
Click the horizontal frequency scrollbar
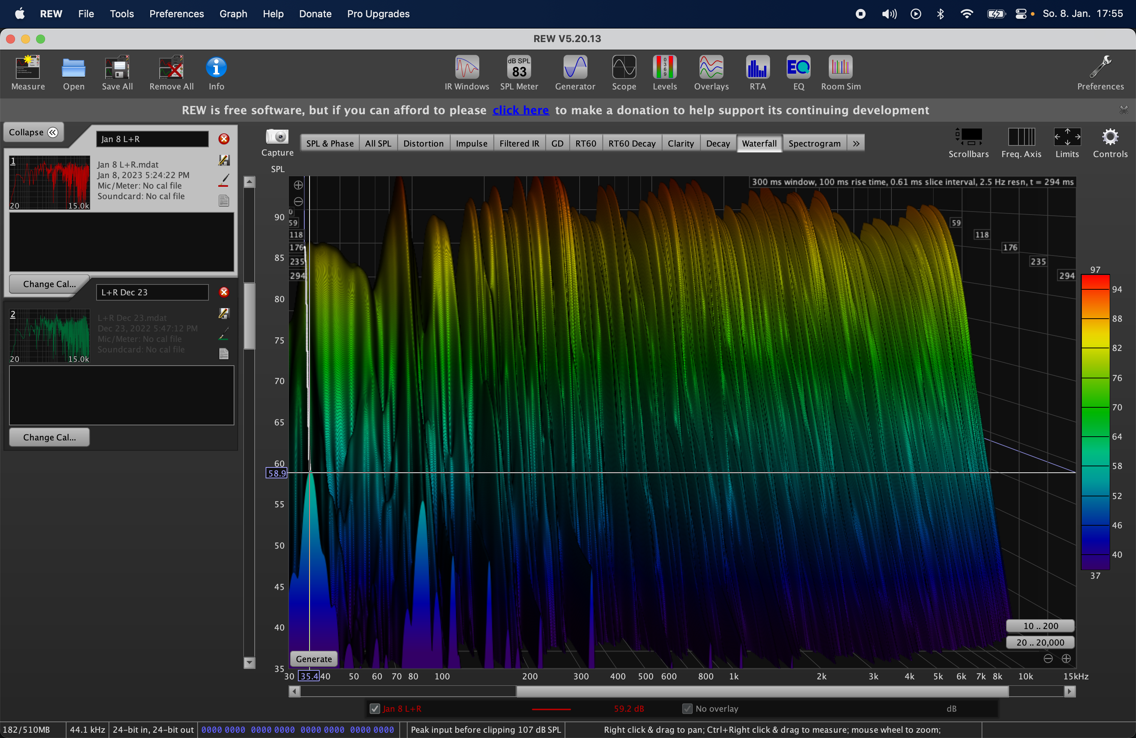pos(762,691)
